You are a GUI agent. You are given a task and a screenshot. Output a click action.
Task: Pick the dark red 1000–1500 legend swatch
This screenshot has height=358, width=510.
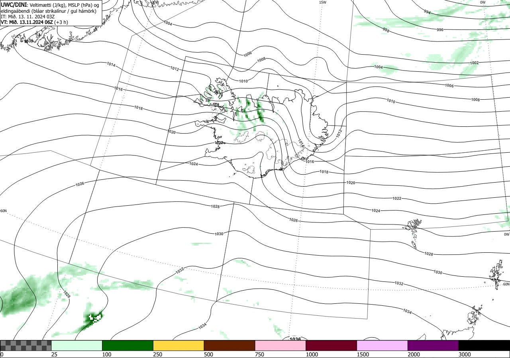[x=331, y=345]
